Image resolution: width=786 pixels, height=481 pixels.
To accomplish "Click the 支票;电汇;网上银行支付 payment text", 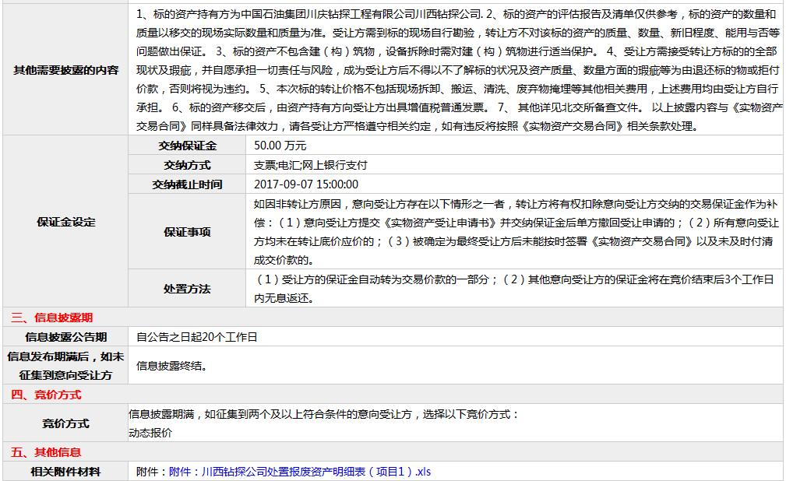I will coord(310,165).
